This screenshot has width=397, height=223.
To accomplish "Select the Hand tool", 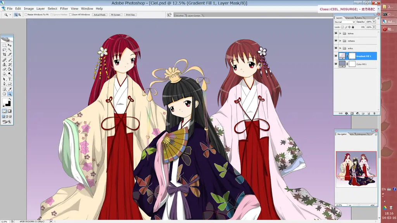I will point(4,94).
